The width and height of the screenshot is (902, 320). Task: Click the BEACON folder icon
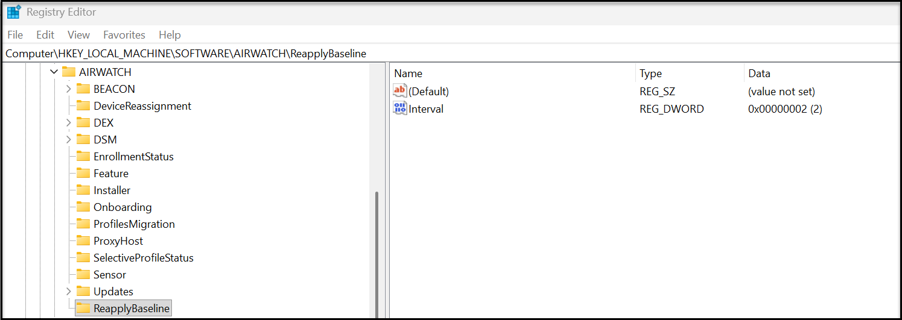coord(83,89)
